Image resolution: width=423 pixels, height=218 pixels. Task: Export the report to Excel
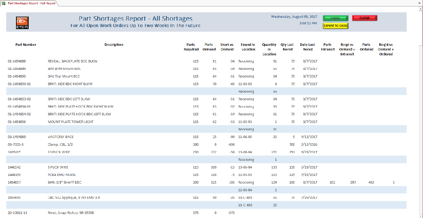pyautogui.click(x=335, y=26)
